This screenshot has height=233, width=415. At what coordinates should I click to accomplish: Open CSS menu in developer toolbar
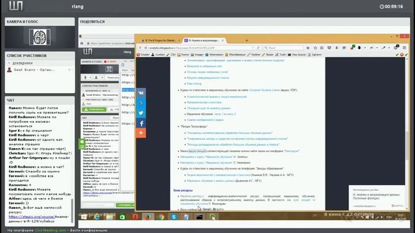(171, 54)
